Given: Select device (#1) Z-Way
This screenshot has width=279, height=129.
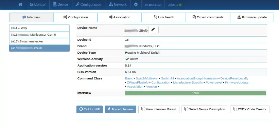Looking at the screenshot, I should coord(39,28).
